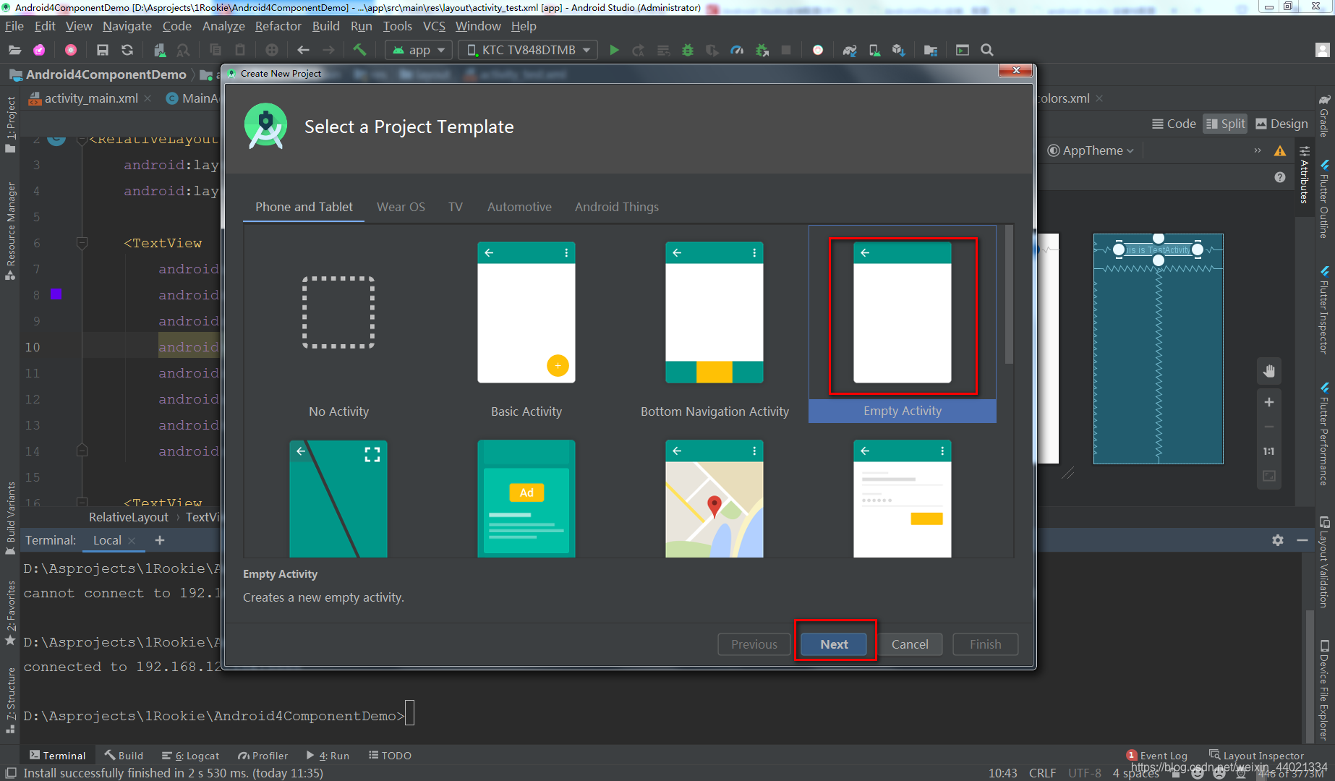Open the VCS menu
Screen dimensions: 1335x781
point(434,26)
